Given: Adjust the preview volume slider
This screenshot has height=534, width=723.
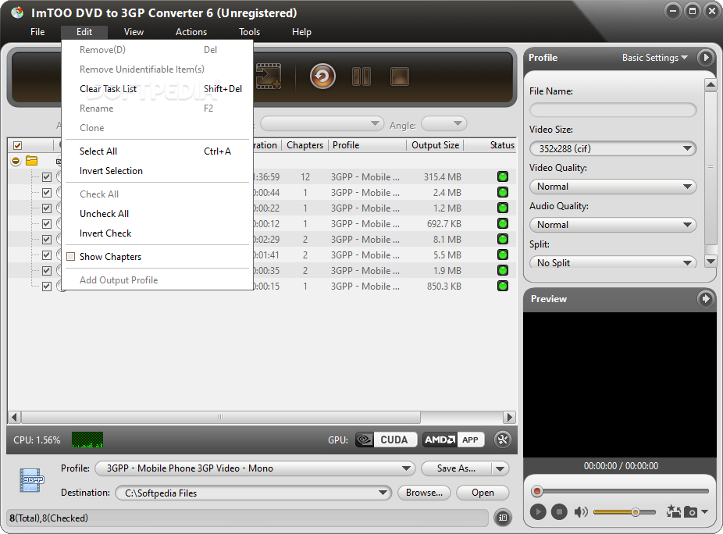Looking at the screenshot, I should tap(625, 512).
